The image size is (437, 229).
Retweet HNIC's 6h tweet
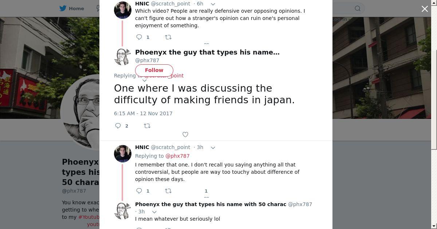168,37
